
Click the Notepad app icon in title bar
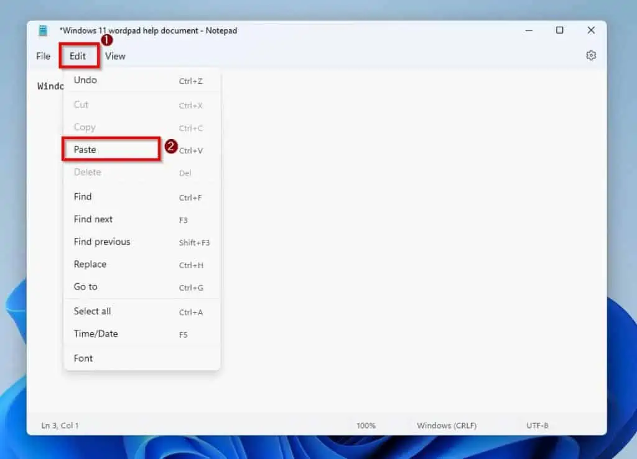[43, 30]
